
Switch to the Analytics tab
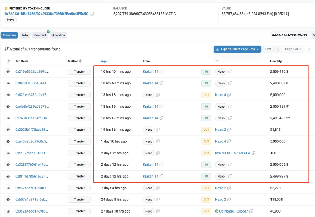tap(58, 35)
